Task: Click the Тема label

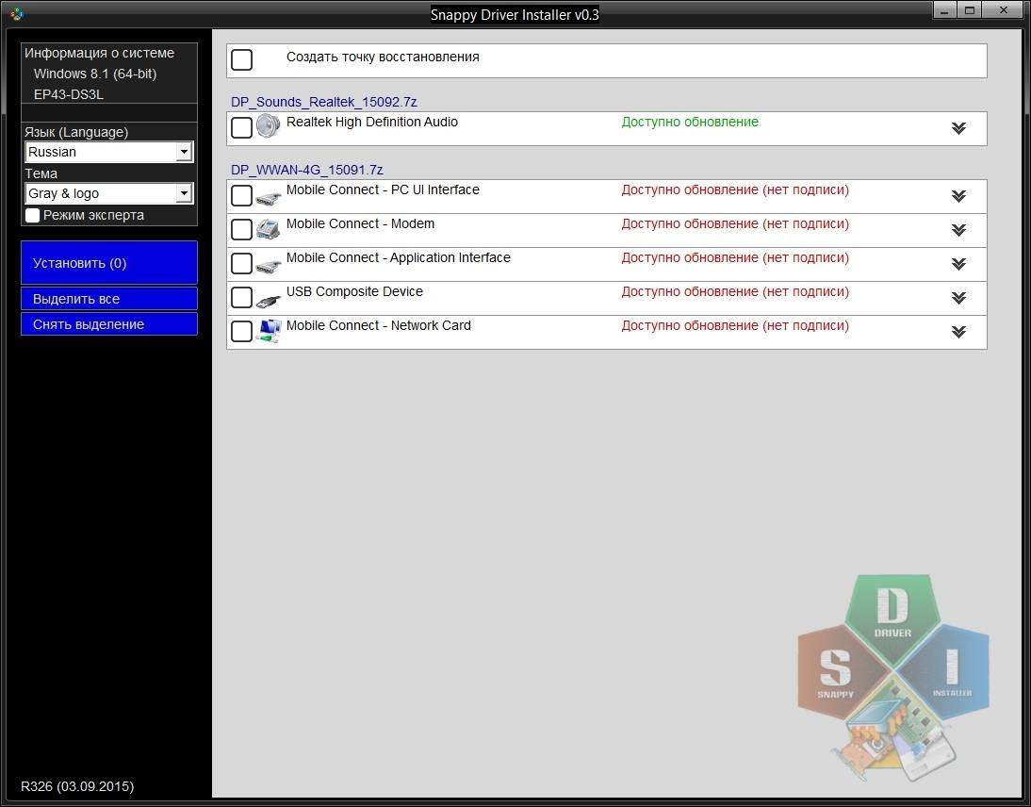Action: pyautogui.click(x=41, y=173)
